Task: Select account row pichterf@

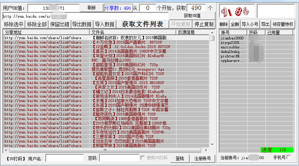Action: pos(256,56)
